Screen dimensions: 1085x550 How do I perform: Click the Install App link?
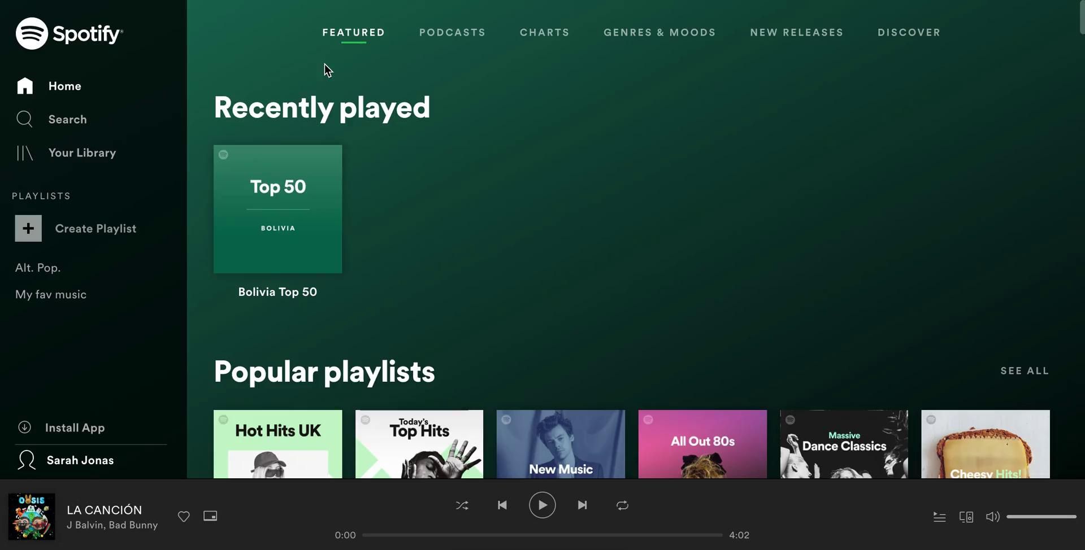(75, 428)
